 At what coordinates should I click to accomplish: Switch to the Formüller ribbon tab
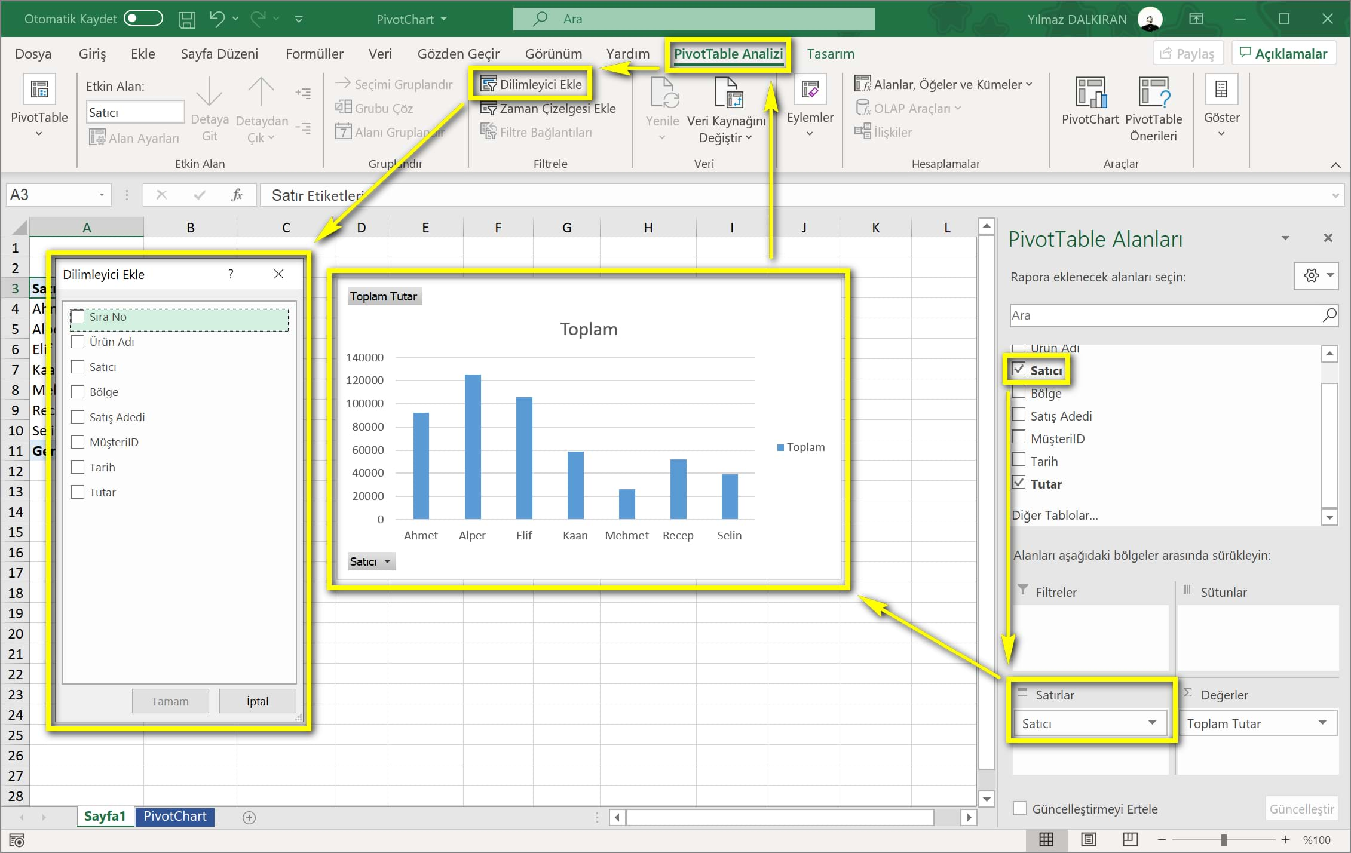(314, 54)
